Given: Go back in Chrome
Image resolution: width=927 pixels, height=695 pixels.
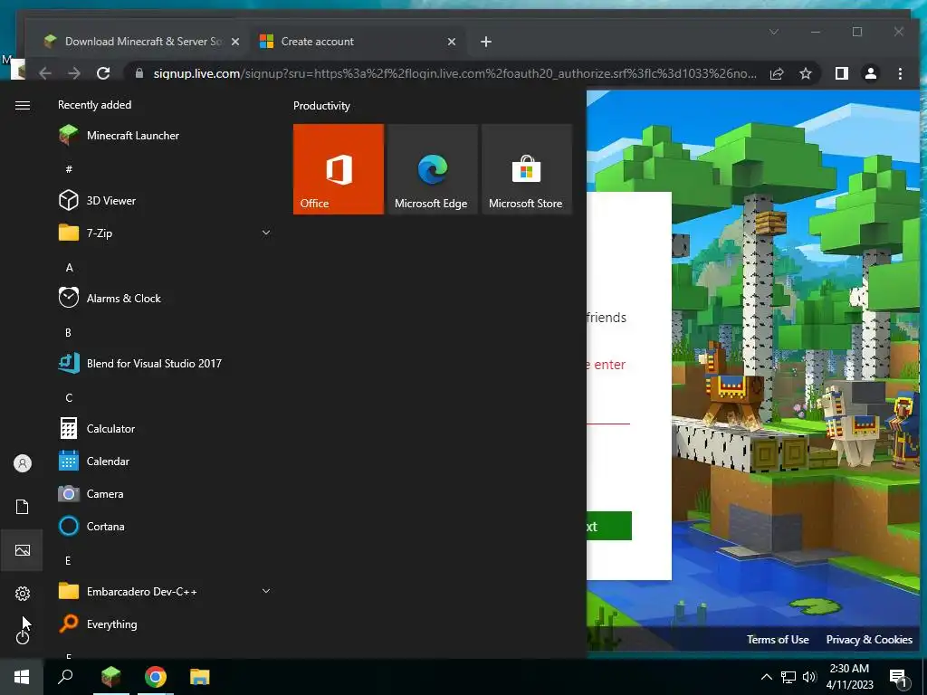Looking at the screenshot, I should (x=45, y=73).
